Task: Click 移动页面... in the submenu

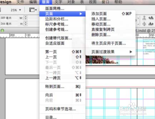Action: point(110,24)
